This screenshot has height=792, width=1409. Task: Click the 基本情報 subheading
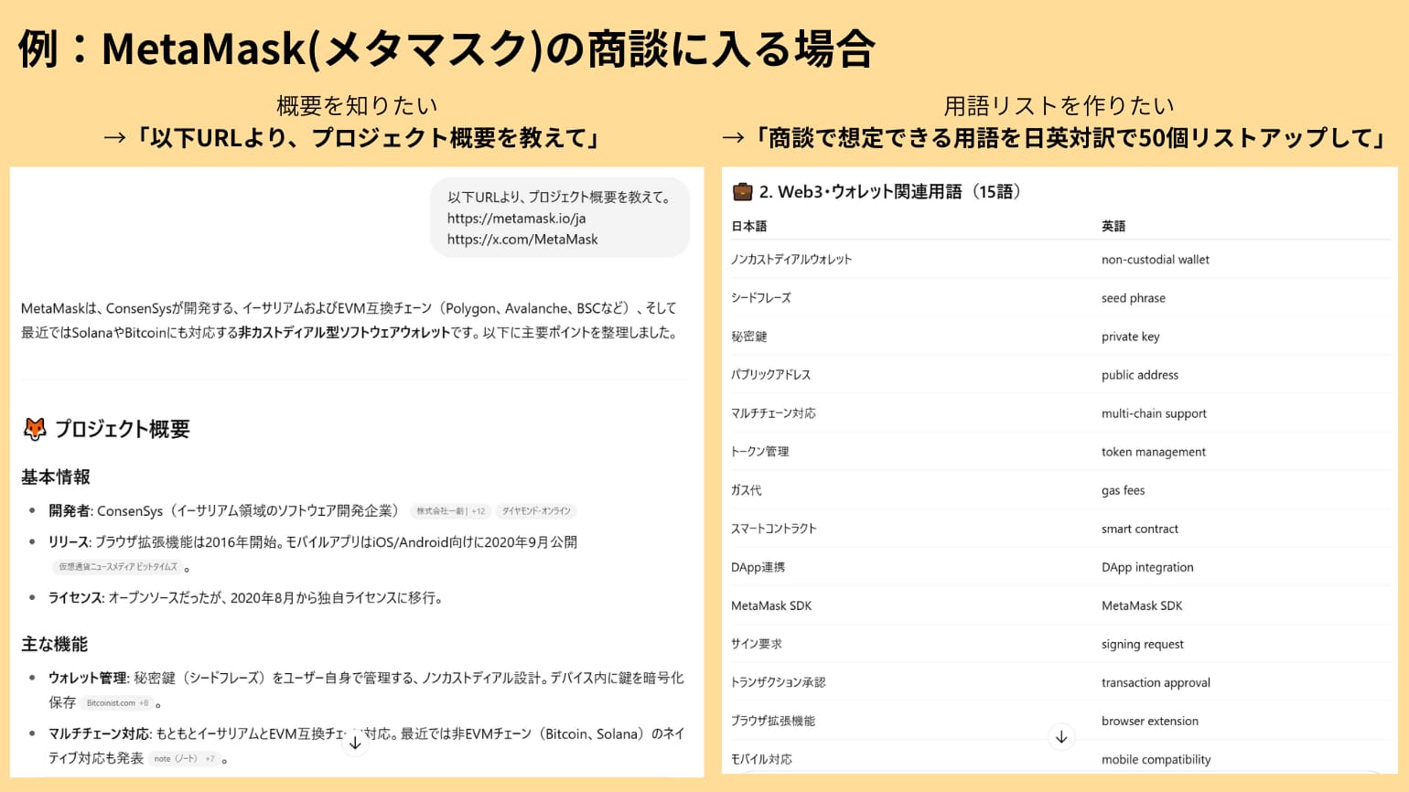[x=56, y=477]
